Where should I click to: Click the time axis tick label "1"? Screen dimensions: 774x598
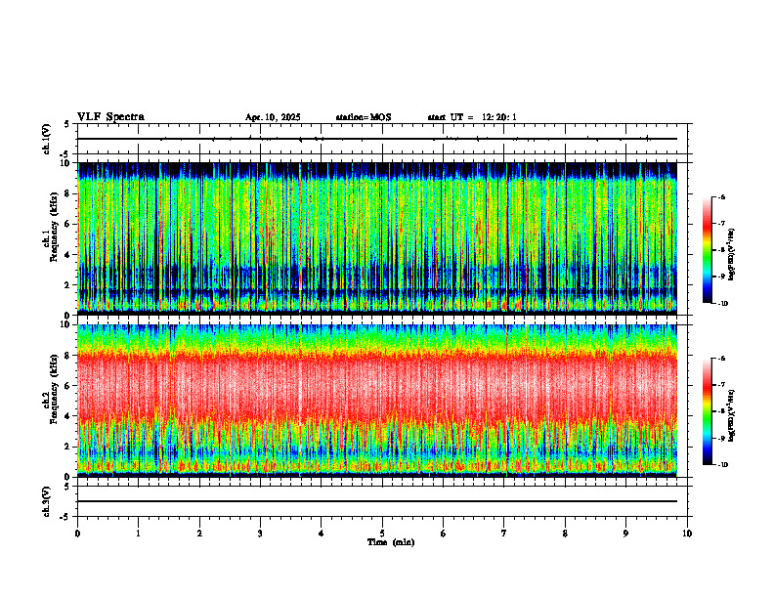tap(138, 534)
